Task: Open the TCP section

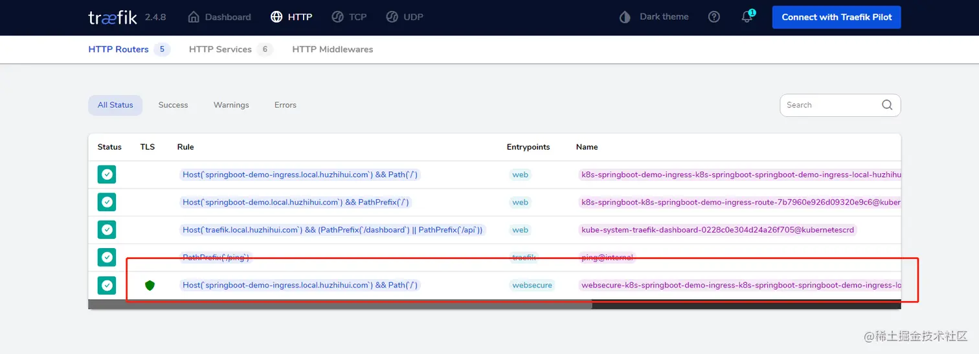Action: click(x=349, y=17)
